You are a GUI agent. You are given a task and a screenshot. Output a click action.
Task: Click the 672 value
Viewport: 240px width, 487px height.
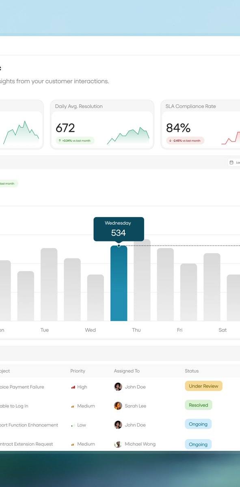(x=65, y=128)
